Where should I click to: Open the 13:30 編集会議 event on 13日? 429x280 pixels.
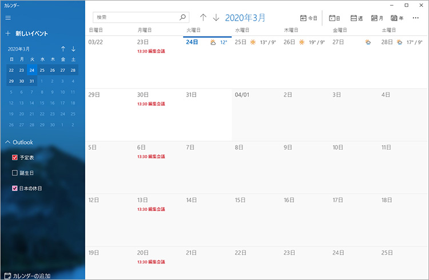(x=151, y=209)
